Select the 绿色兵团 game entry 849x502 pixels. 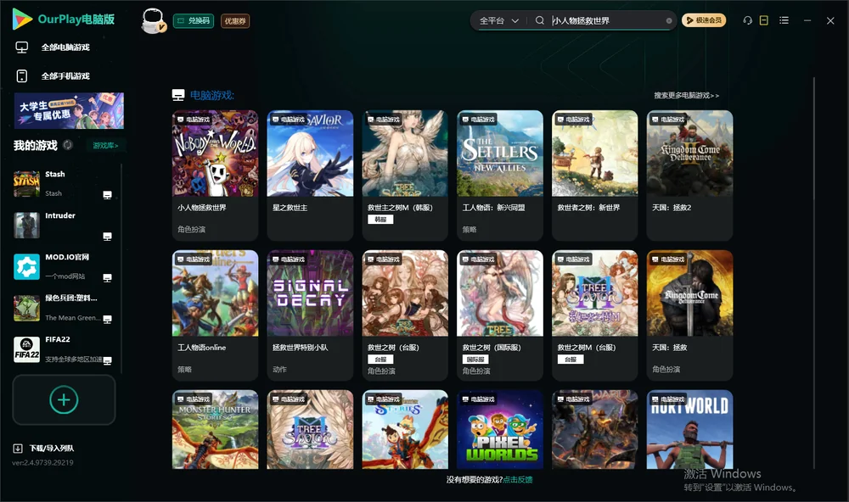(x=65, y=308)
